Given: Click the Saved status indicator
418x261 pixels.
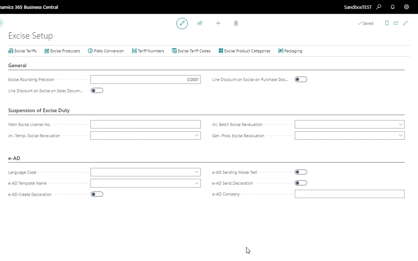Looking at the screenshot, I should (365, 23).
